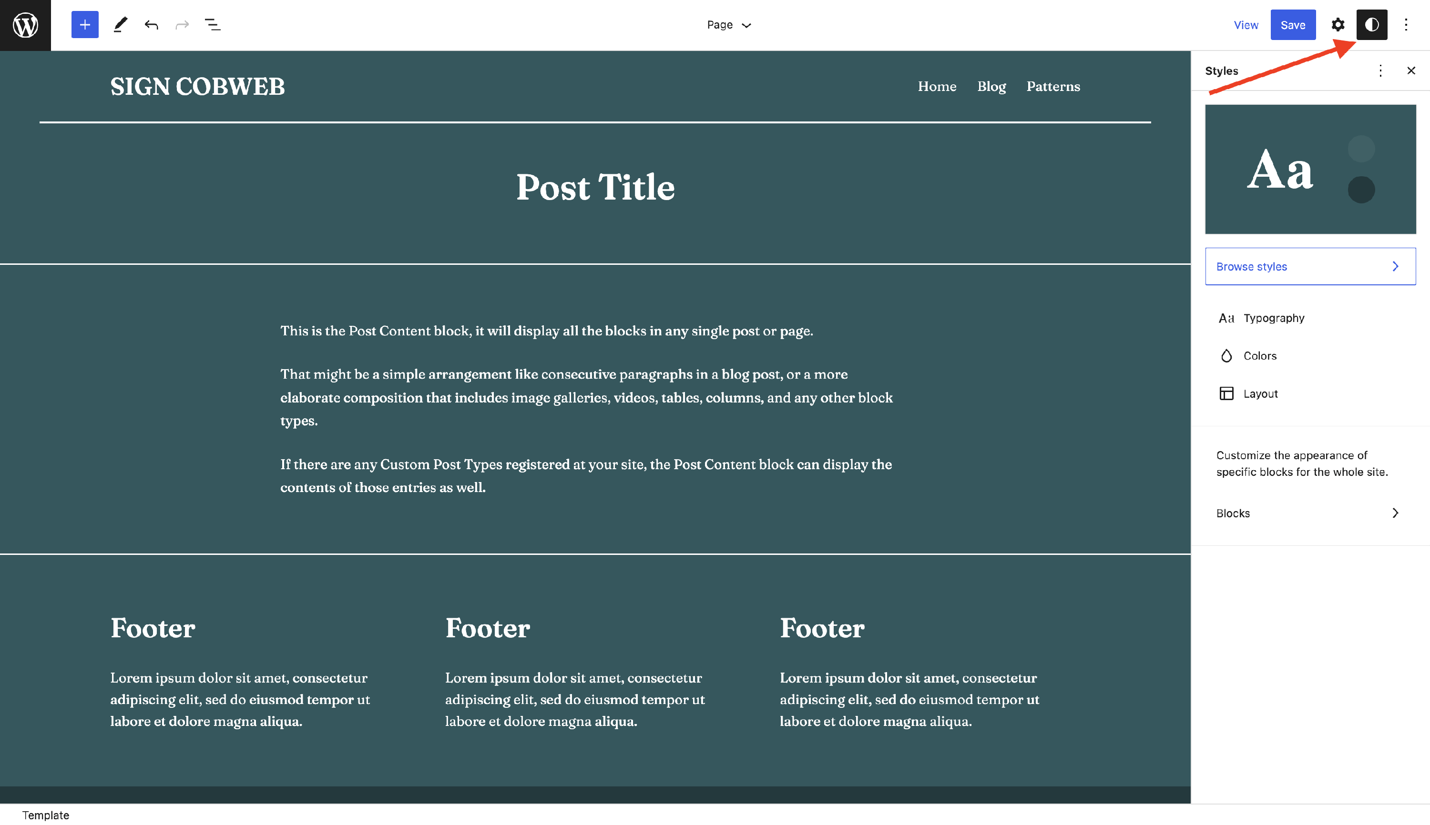The height and width of the screenshot is (825, 1430).
Task: Open Layout settings
Action: point(1260,394)
